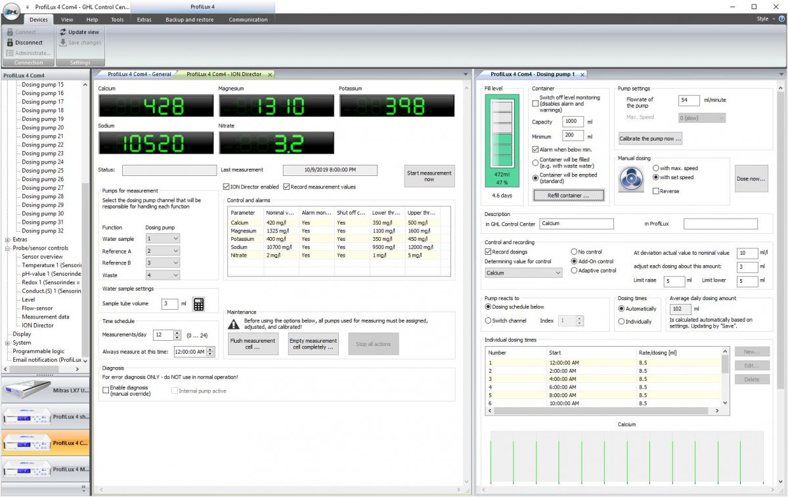The height and width of the screenshot is (497, 788).
Task: Open the Backup and restore ribbon tab
Action: (x=189, y=20)
